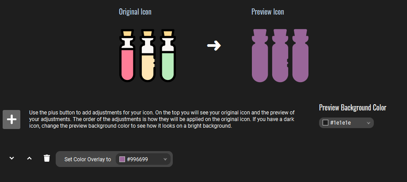Expand the preview background color dropdown arrow

[368, 123]
